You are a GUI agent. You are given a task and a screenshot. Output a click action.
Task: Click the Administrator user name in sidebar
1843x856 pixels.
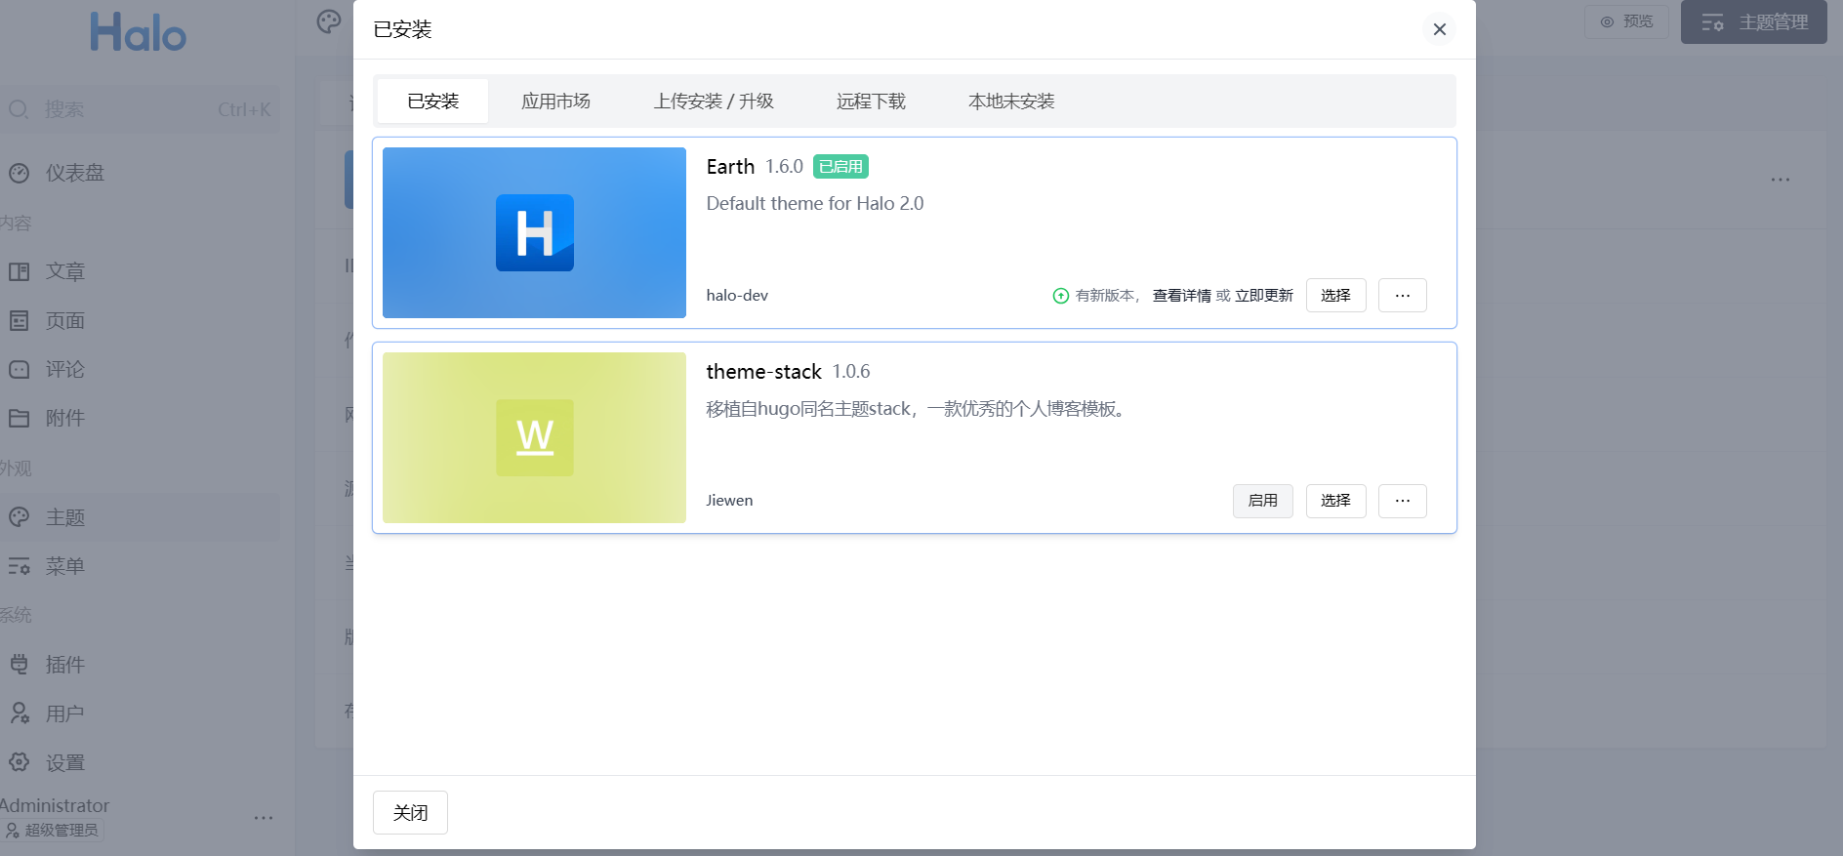point(55,806)
